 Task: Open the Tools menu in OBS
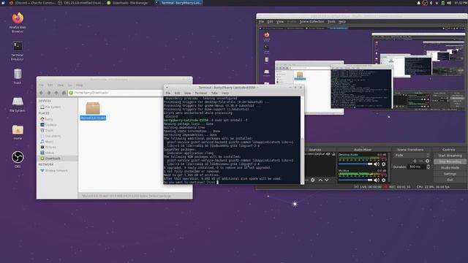(x=331, y=22)
